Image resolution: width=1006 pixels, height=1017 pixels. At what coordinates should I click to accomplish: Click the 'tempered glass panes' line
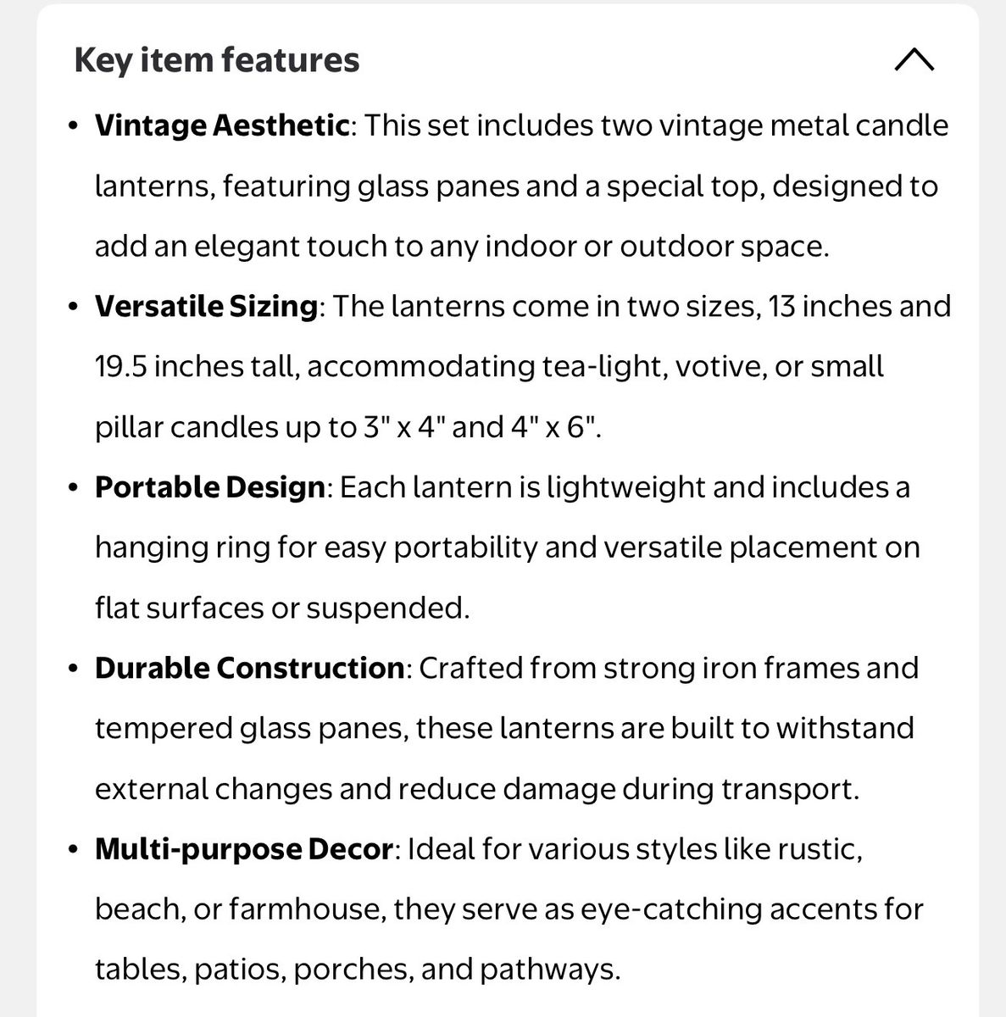pos(504,729)
